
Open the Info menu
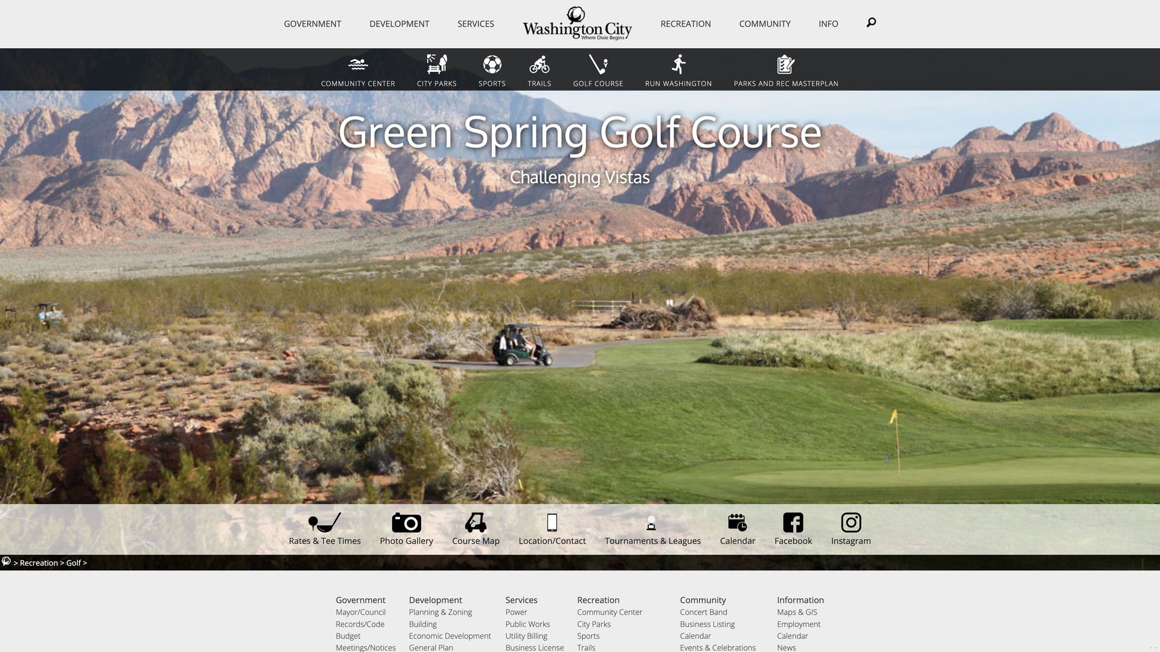828,24
